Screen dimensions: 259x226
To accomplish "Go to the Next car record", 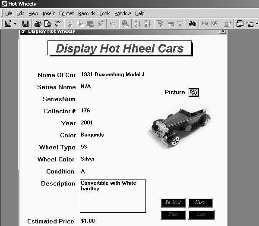I will click(x=201, y=202).
